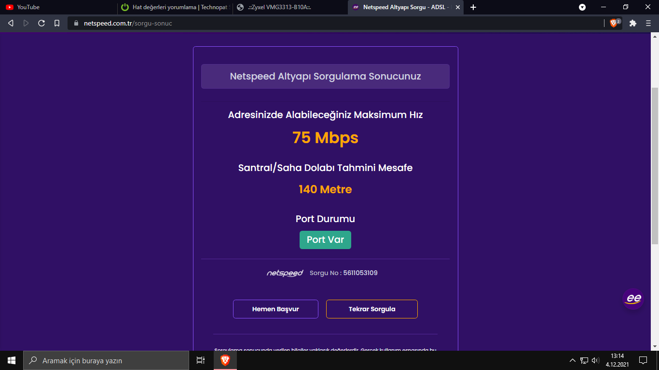The height and width of the screenshot is (370, 659).
Task: Open the Brave Shields icon
Action: [614, 23]
